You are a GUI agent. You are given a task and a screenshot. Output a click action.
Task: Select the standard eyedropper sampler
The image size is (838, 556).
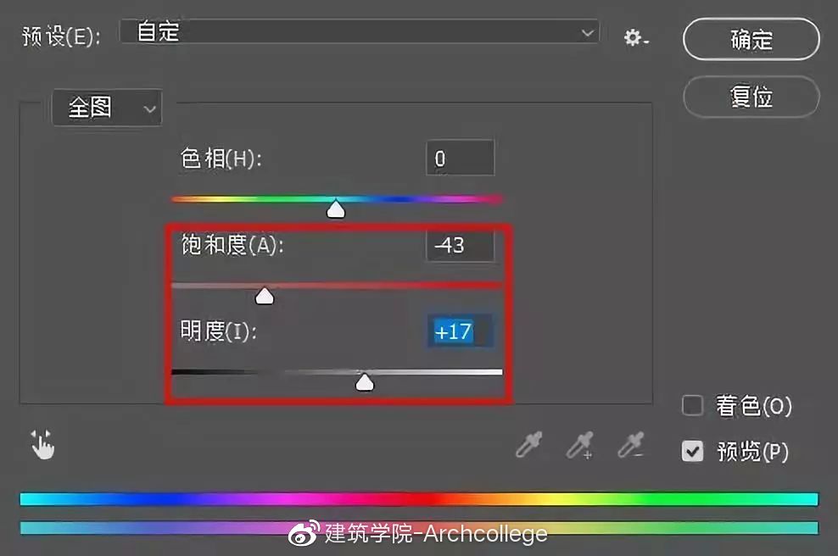coord(528,444)
